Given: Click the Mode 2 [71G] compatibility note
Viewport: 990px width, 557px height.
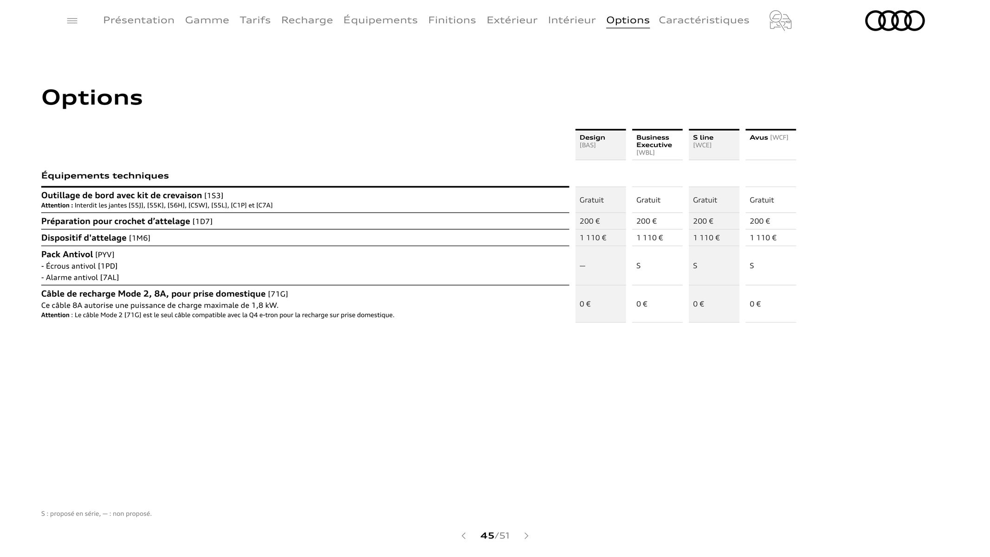Looking at the screenshot, I should pyautogui.click(x=218, y=315).
